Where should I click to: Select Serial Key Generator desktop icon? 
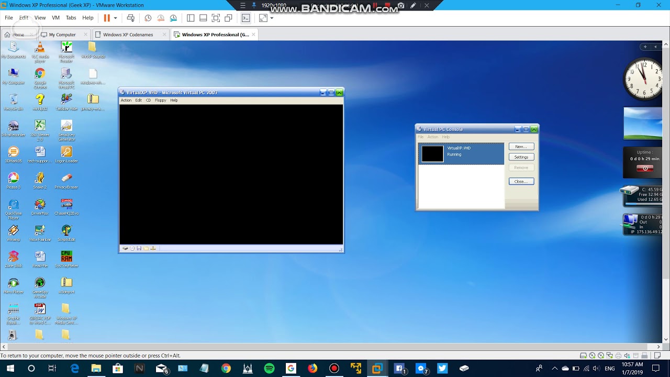coord(66,130)
